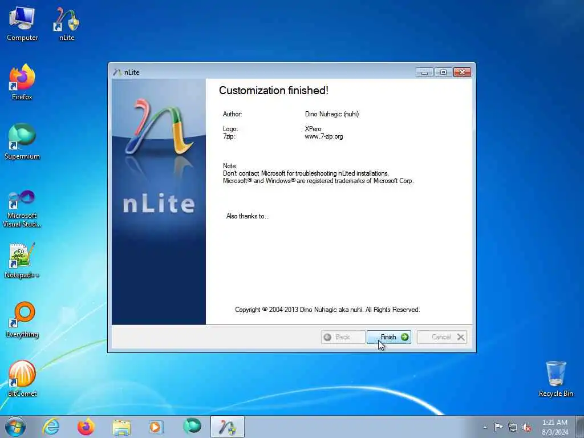The image size is (584, 438).
Task: Click the nLite title bar icon
Action: tap(117, 72)
